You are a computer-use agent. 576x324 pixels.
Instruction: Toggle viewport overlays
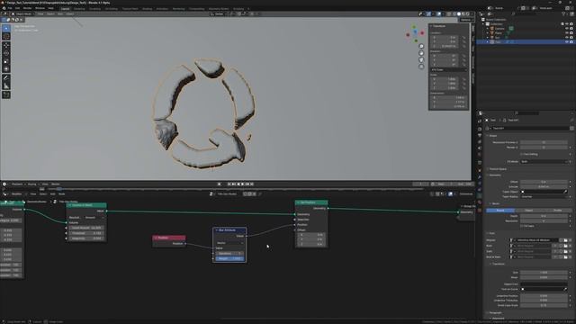click(x=439, y=14)
